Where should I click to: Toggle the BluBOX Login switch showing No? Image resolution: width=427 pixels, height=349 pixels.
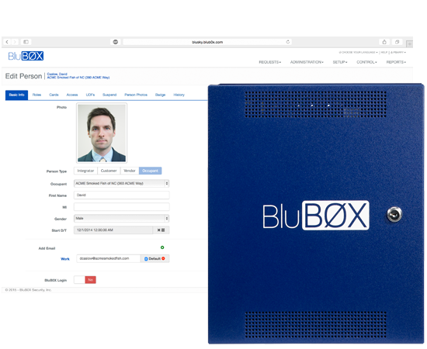(85, 280)
